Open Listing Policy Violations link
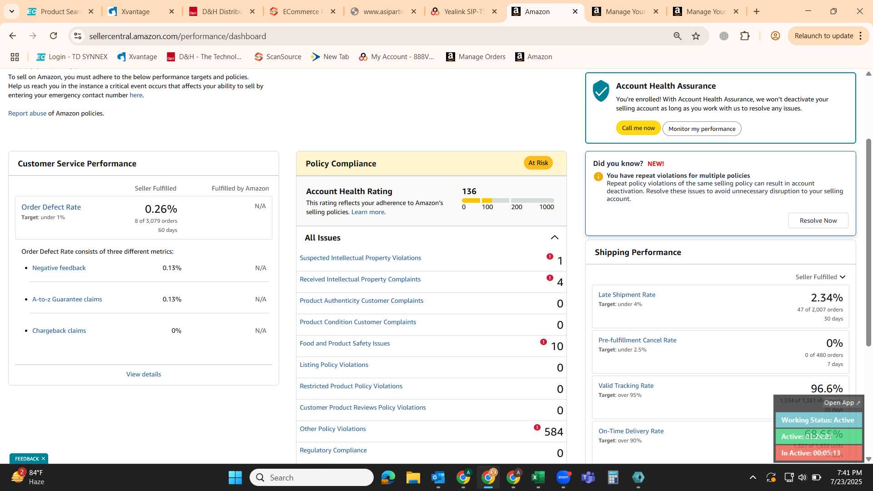 [x=334, y=365]
